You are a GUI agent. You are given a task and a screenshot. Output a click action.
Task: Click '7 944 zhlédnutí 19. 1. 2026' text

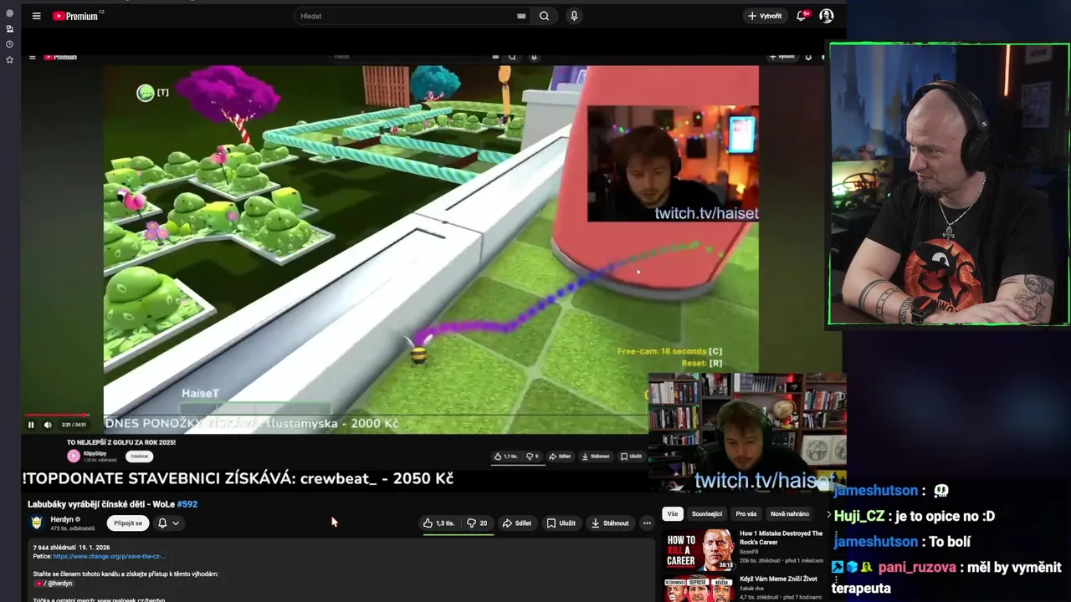(x=71, y=547)
